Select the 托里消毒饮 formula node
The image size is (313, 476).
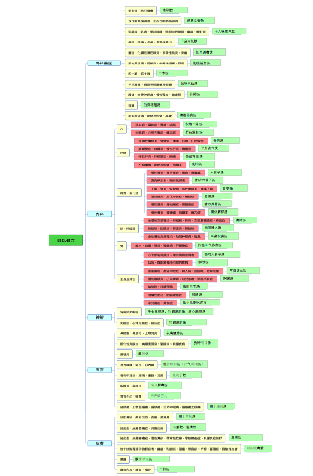coord(209,52)
